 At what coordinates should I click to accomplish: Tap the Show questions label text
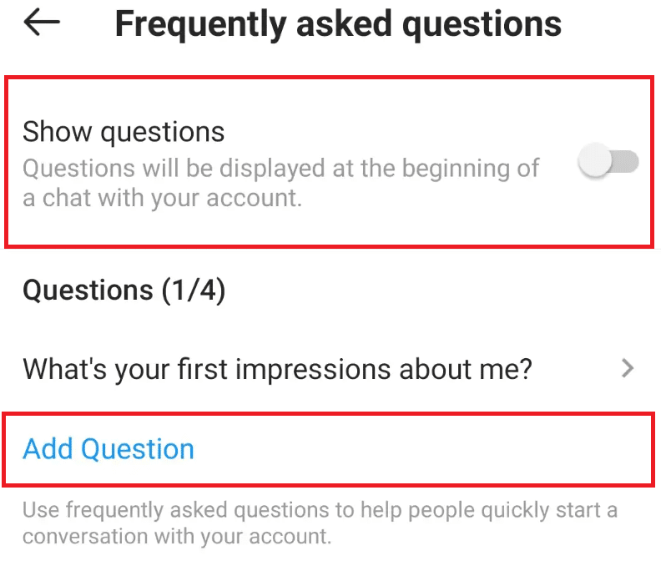(124, 132)
